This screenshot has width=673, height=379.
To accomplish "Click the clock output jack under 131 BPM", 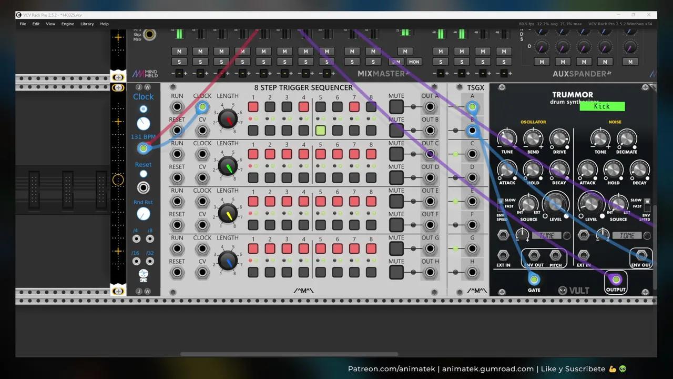I will (143, 148).
